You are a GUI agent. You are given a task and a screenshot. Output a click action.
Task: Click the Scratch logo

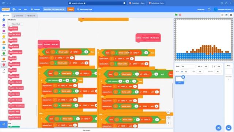pyautogui.click(x=6, y=9)
